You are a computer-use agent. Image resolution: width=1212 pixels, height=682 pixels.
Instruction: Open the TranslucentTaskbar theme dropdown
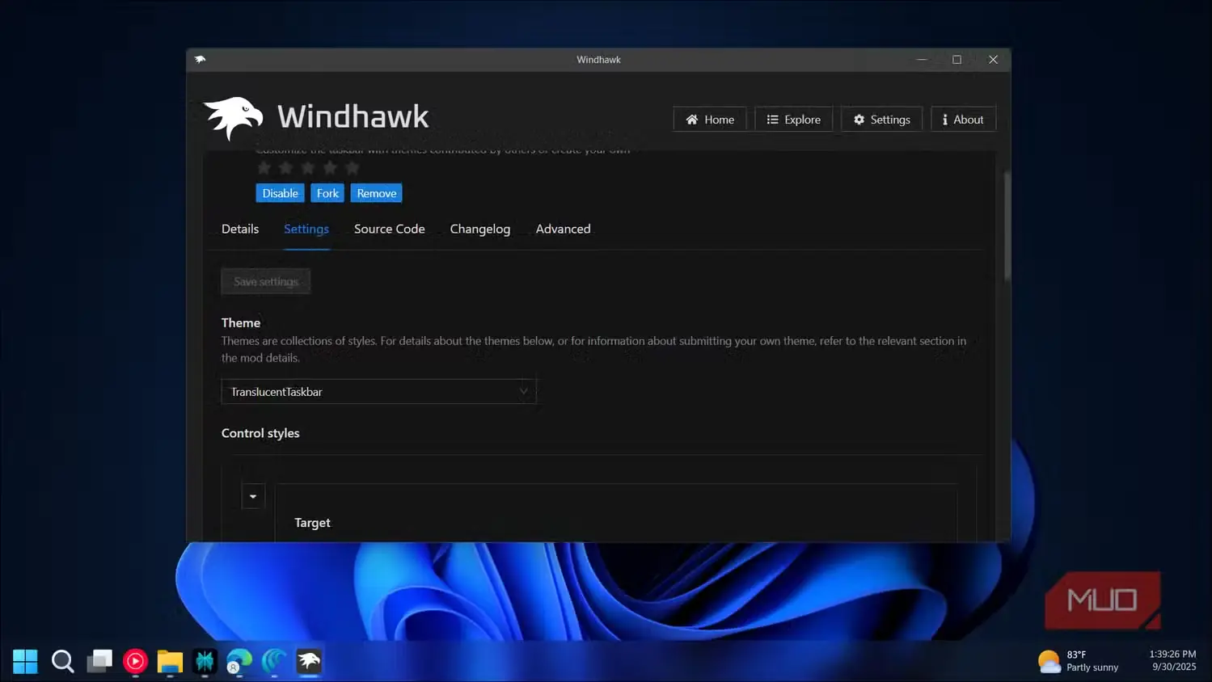point(378,391)
